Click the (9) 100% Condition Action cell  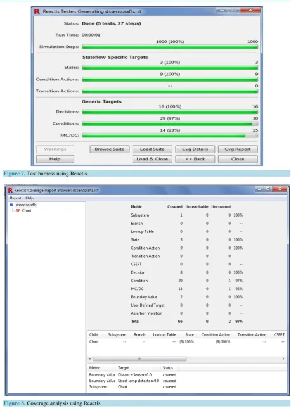223,342
